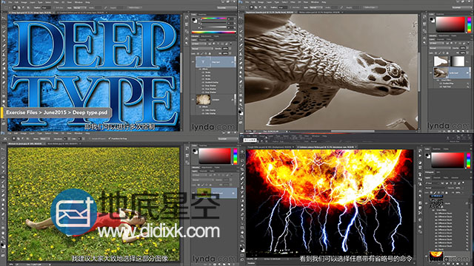474x266 pixels.
Task: Hide the Deep Type text layer
Action: (193, 62)
